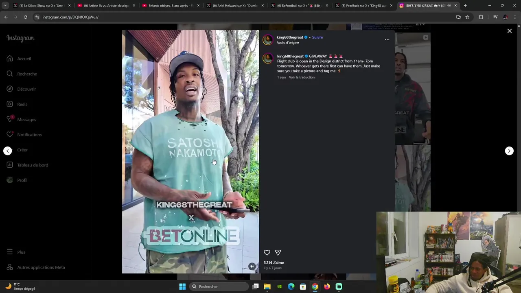
Task: Open Instagram Accueil (home) page
Action: pyautogui.click(x=19, y=59)
